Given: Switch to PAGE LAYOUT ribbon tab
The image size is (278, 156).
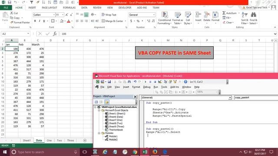Looking at the screenshot, I should coord(49,8).
